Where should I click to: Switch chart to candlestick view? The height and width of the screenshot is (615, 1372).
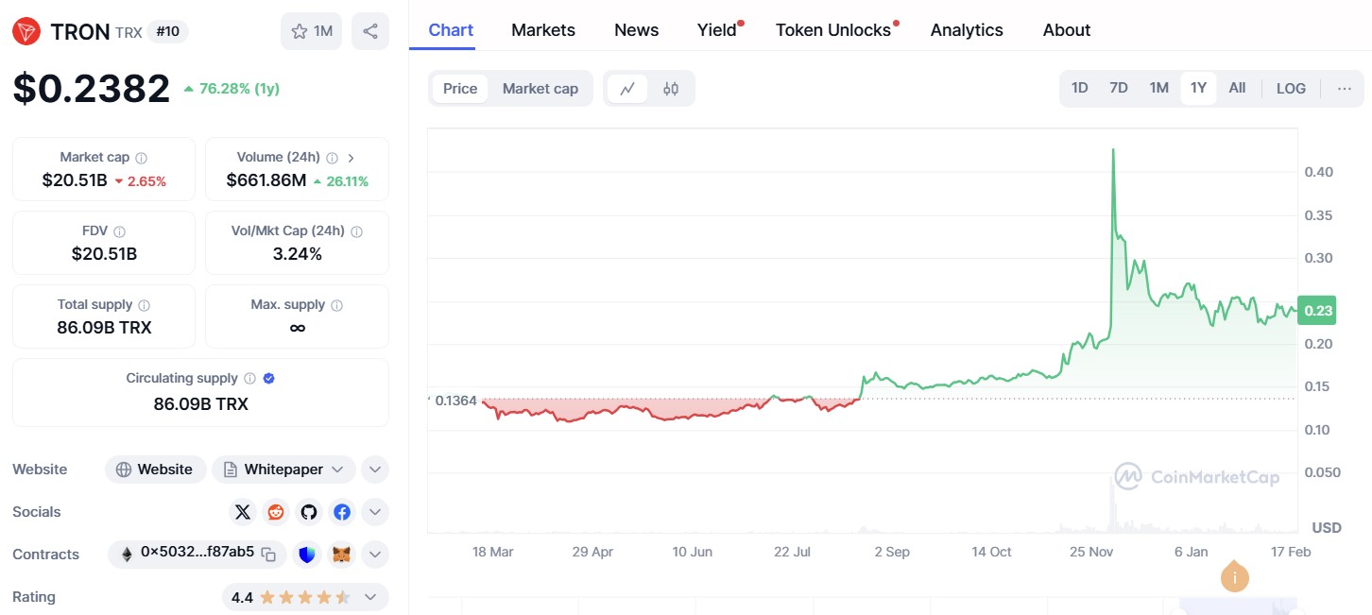(x=671, y=87)
